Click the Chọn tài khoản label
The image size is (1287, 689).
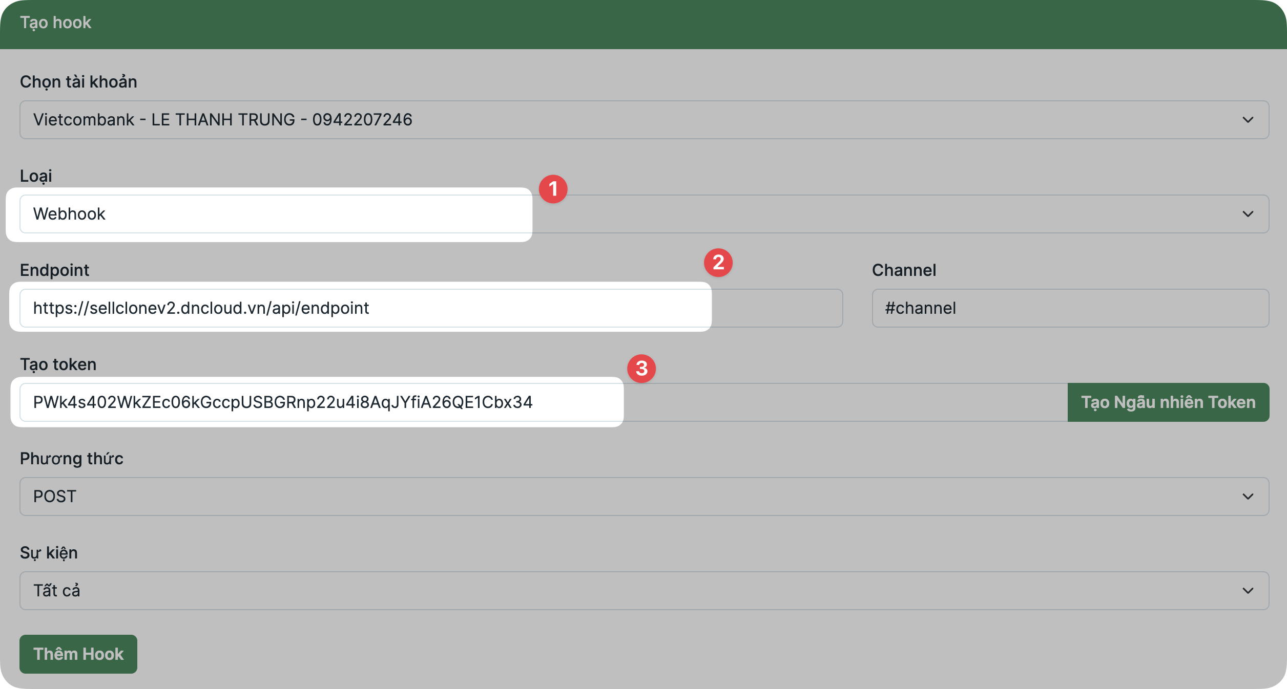click(x=78, y=82)
